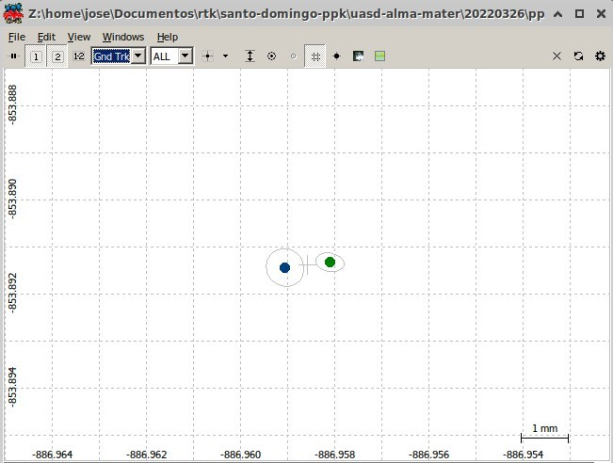Image resolution: width=613 pixels, height=463 pixels.
Task: Toggle solution 2 display button
Action: pyautogui.click(x=57, y=56)
